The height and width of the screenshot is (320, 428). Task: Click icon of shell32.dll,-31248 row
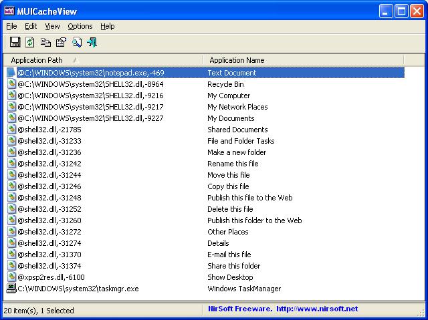click(x=11, y=198)
